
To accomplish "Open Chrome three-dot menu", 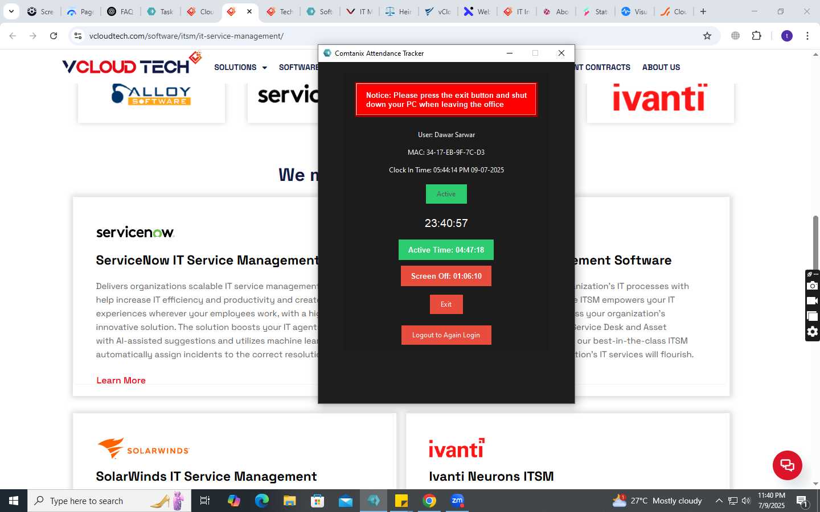I will coord(807,36).
